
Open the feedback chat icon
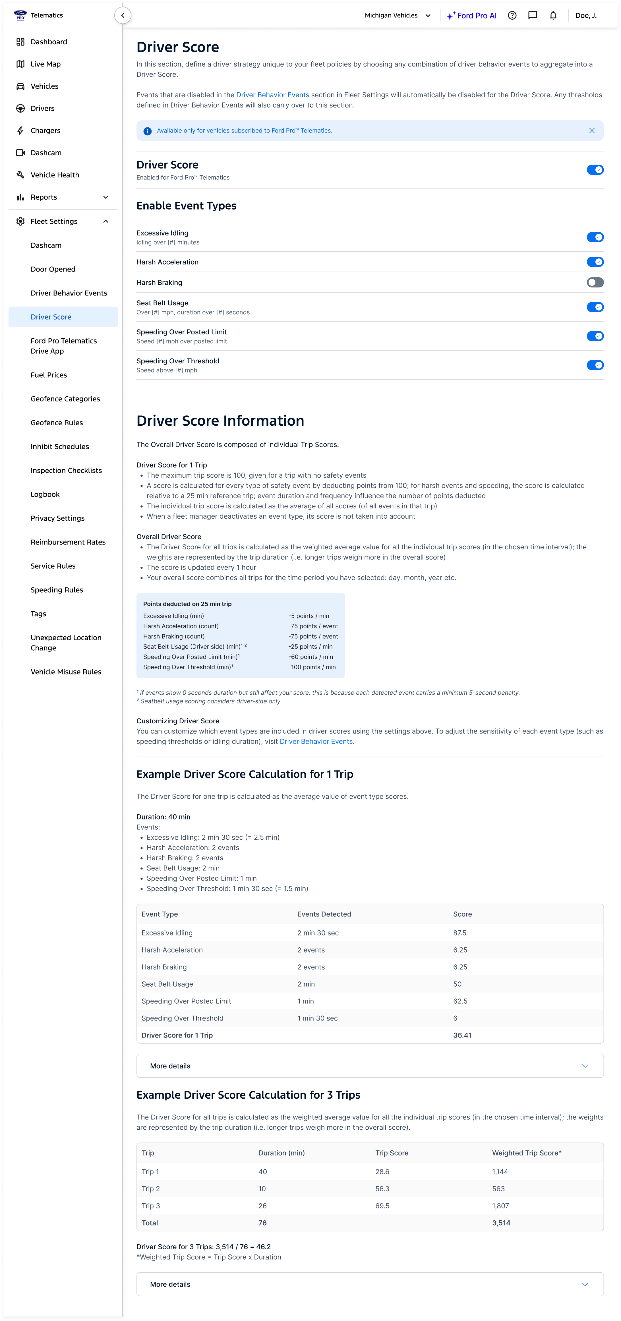(532, 15)
